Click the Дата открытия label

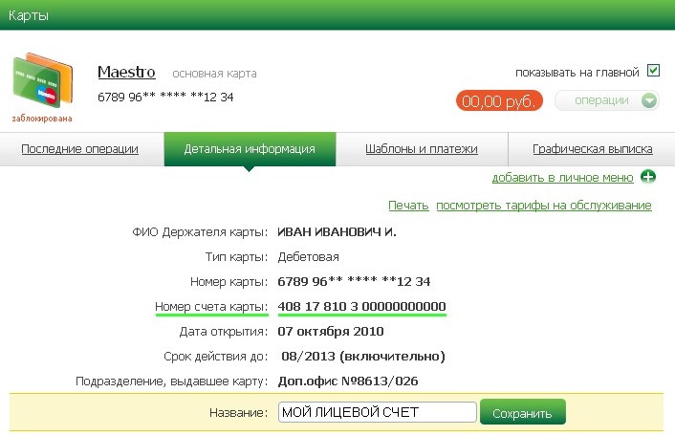[x=224, y=332]
